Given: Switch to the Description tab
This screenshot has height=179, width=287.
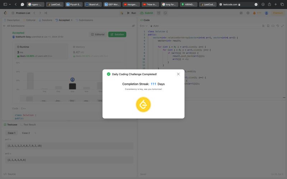Looking at the screenshot, I should tap(12, 20).
